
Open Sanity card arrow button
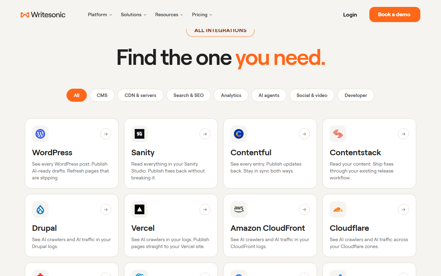pos(205,134)
